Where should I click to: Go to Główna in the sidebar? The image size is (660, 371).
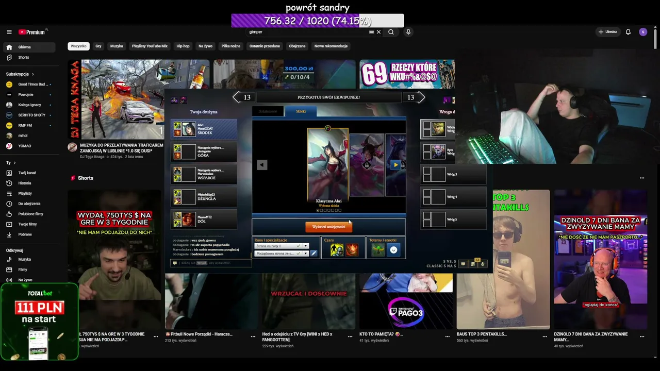point(29,47)
